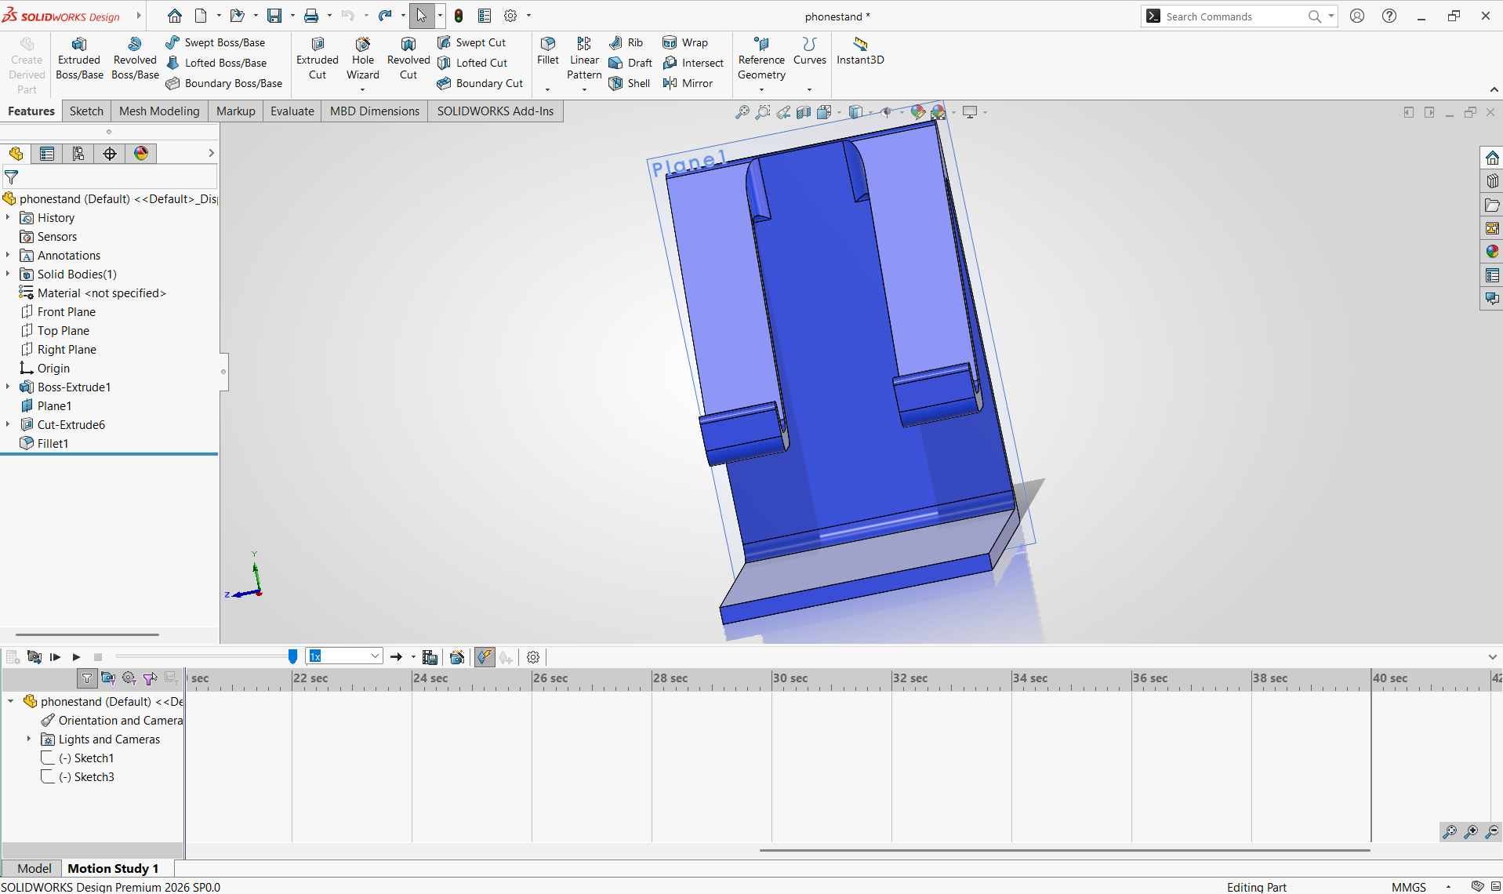
Task: Click the Linear Pattern tool
Action: [x=584, y=59]
